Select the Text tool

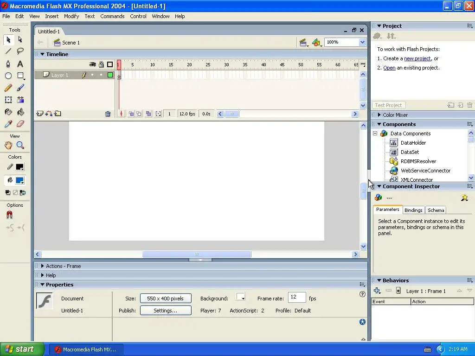(20, 64)
